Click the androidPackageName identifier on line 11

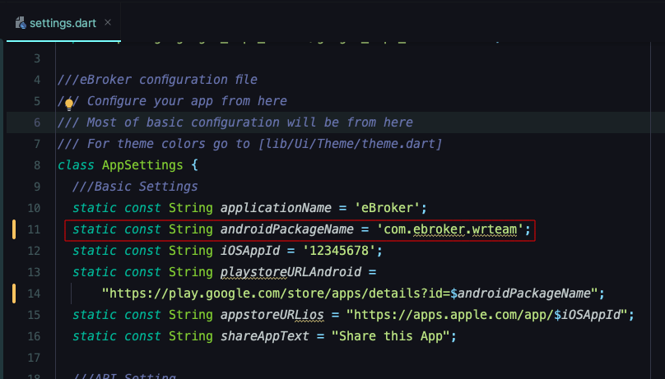tap(286, 229)
